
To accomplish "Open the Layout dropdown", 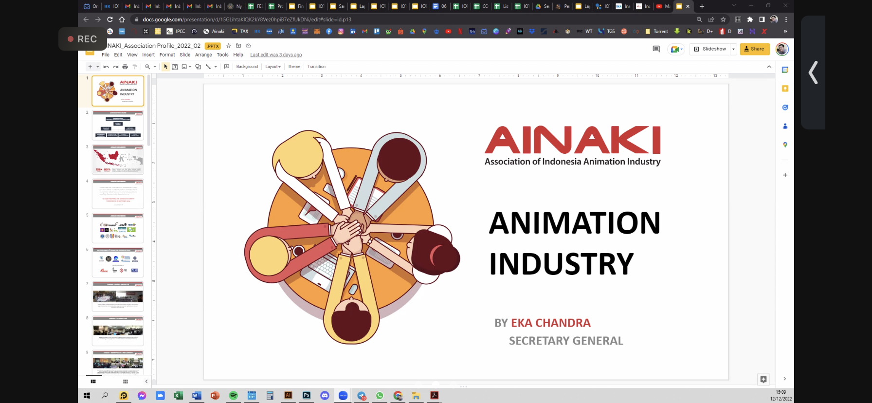I will pyautogui.click(x=273, y=67).
